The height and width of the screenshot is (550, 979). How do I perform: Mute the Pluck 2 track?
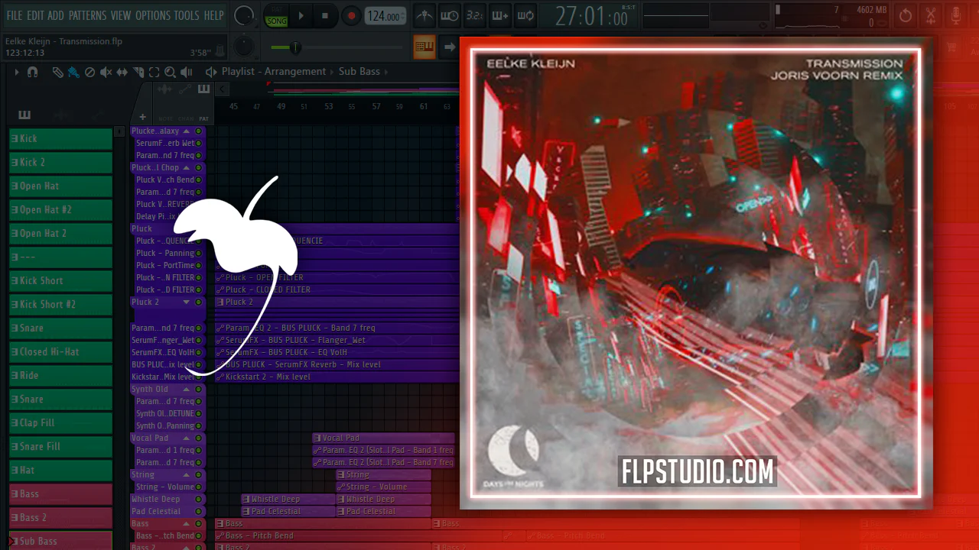(199, 302)
